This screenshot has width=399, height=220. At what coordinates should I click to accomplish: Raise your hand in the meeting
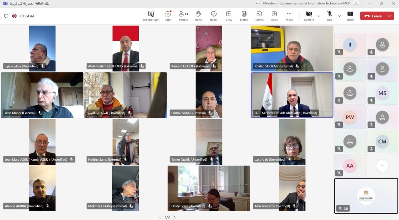pos(198,16)
